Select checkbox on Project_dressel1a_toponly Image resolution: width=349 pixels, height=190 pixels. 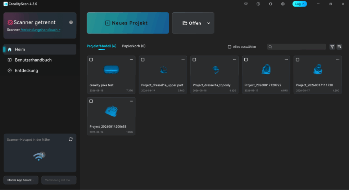coord(194,60)
